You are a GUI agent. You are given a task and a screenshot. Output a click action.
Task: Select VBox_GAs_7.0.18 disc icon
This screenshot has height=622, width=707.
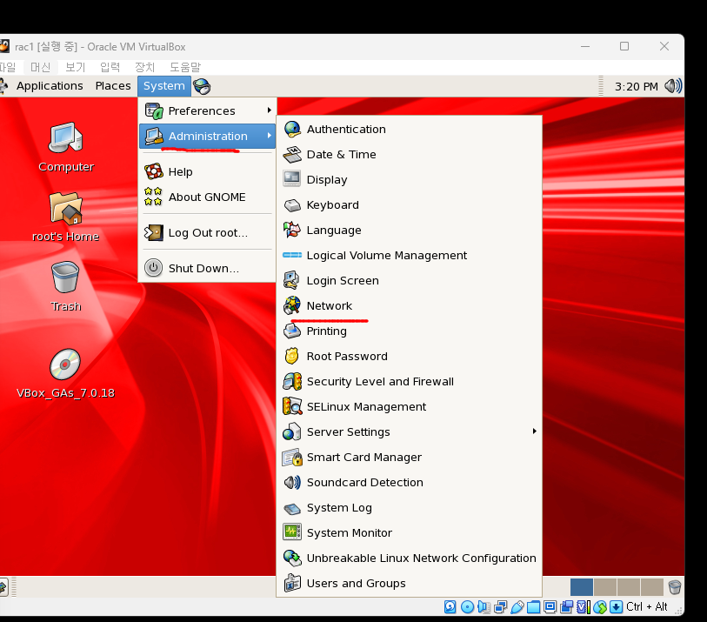point(66,373)
